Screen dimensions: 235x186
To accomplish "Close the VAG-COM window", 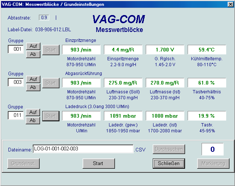I will pyautogui.click(x=230, y=4).
